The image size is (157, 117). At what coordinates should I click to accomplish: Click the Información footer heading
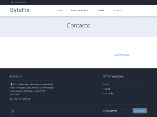click(113, 76)
